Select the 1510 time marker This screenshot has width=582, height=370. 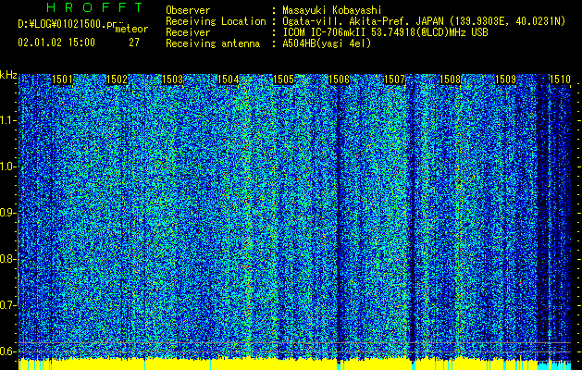pos(560,80)
